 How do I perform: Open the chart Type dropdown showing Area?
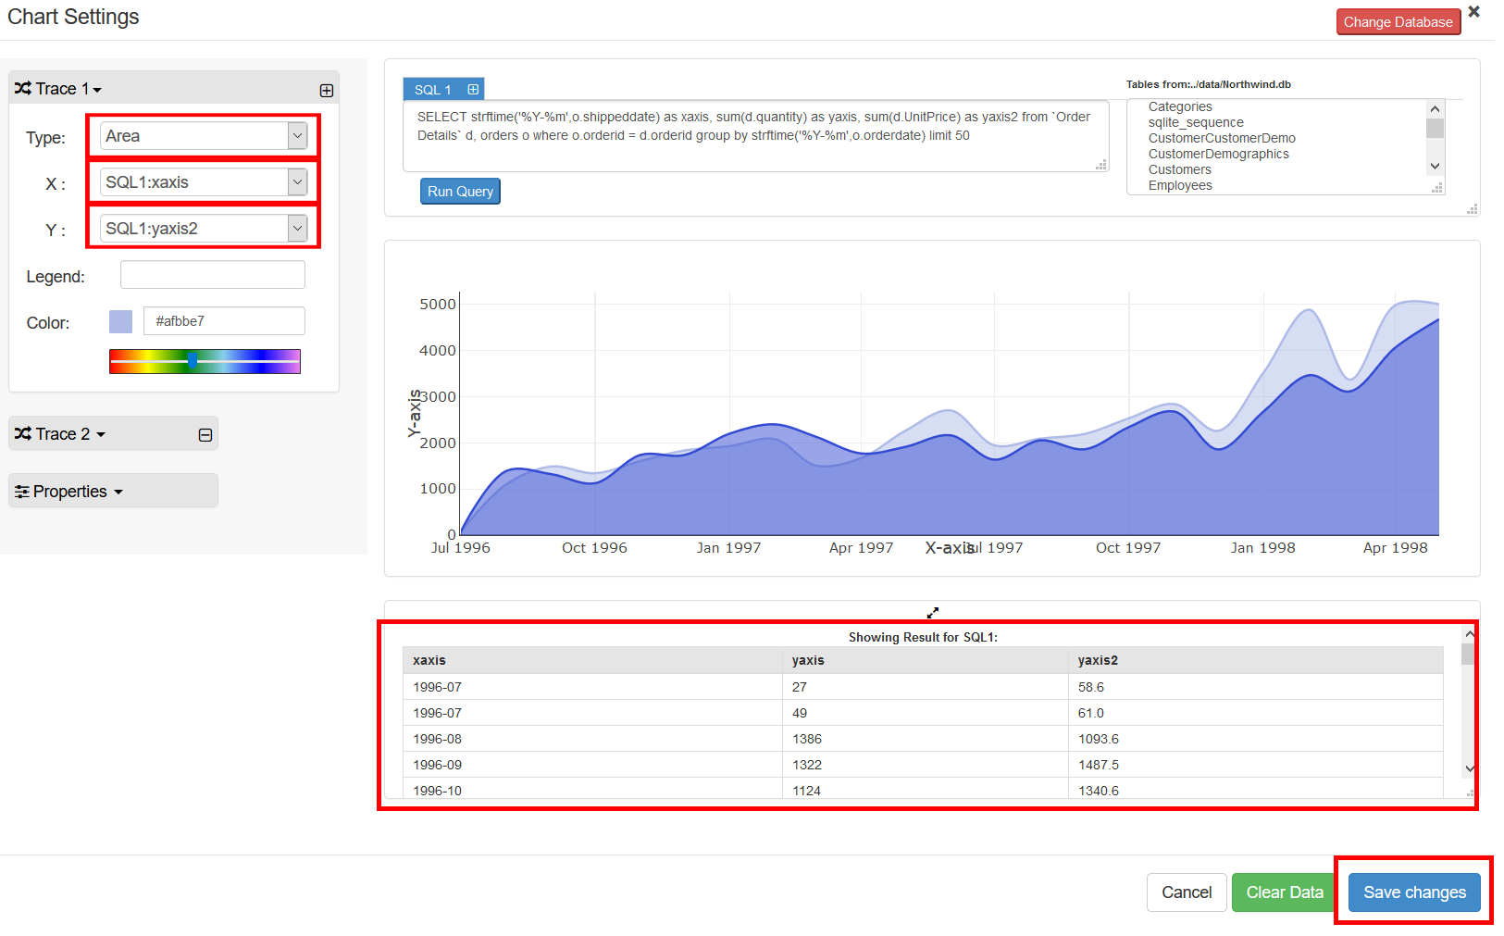[204, 136]
